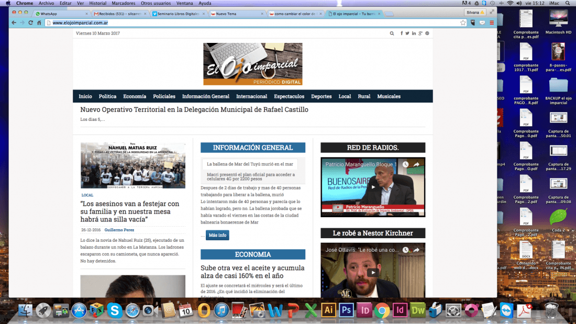Click the browser back arrow

click(14, 23)
